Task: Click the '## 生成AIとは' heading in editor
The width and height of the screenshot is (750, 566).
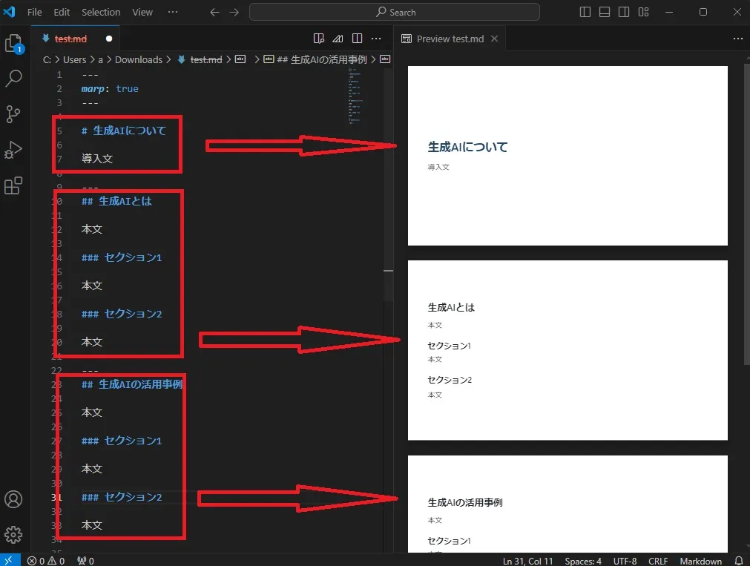Action: tap(116, 201)
